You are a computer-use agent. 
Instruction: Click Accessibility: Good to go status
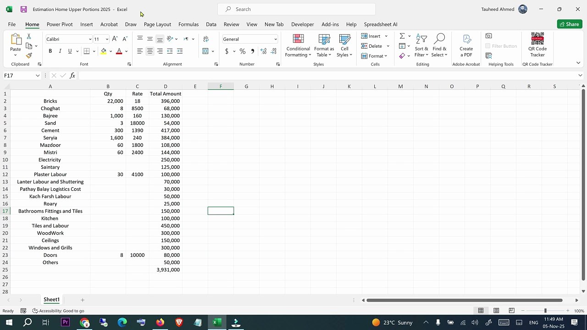pos(58,311)
